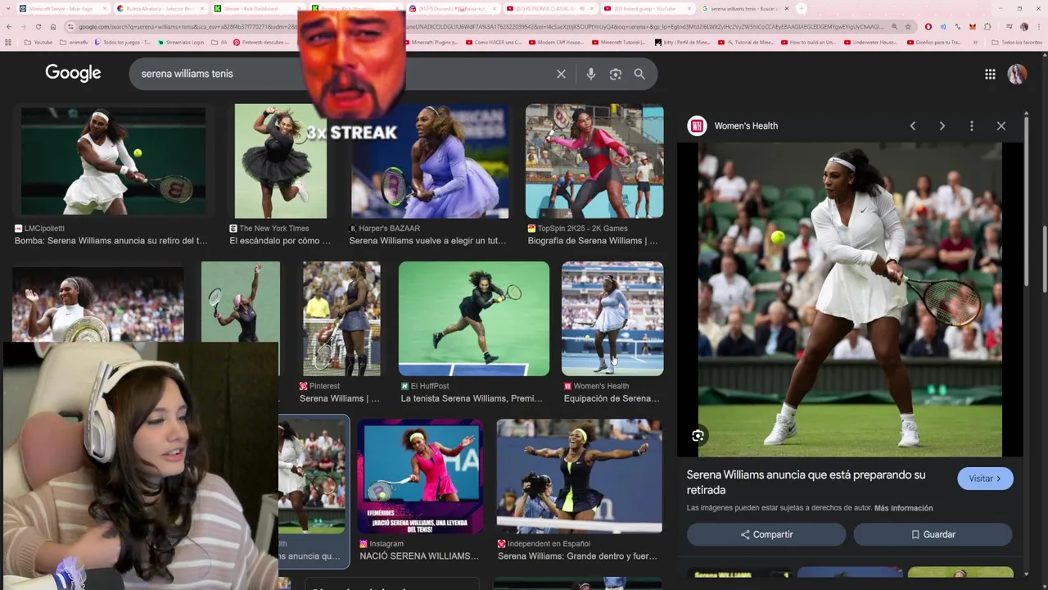This screenshot has width=1048, height=590.
Task: Open the Underwater House bookmark
Action: 870,42
